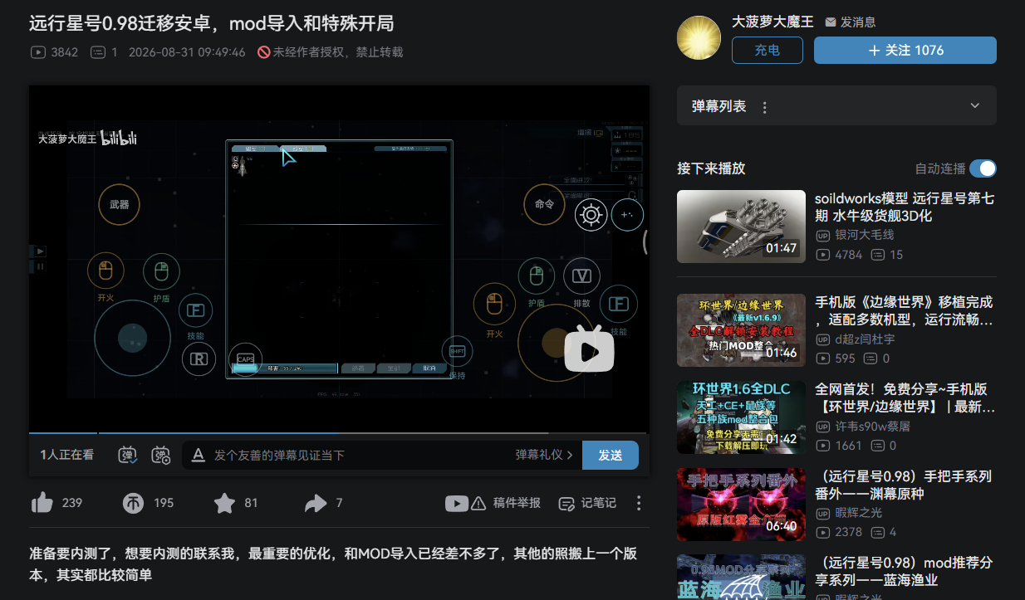Click the 充电 button
This screenshot has width=1025, height=600.
(x=768, y=51)
